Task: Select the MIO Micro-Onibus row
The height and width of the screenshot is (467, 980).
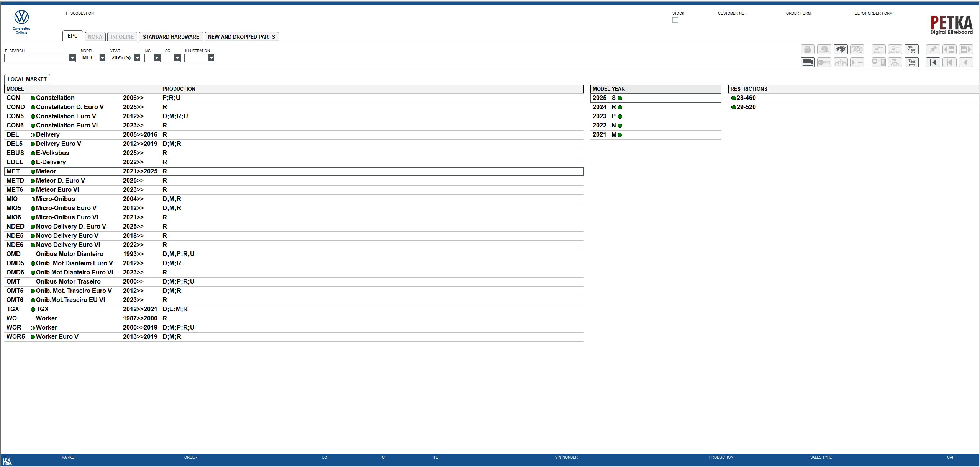Action: click(294, 199)
